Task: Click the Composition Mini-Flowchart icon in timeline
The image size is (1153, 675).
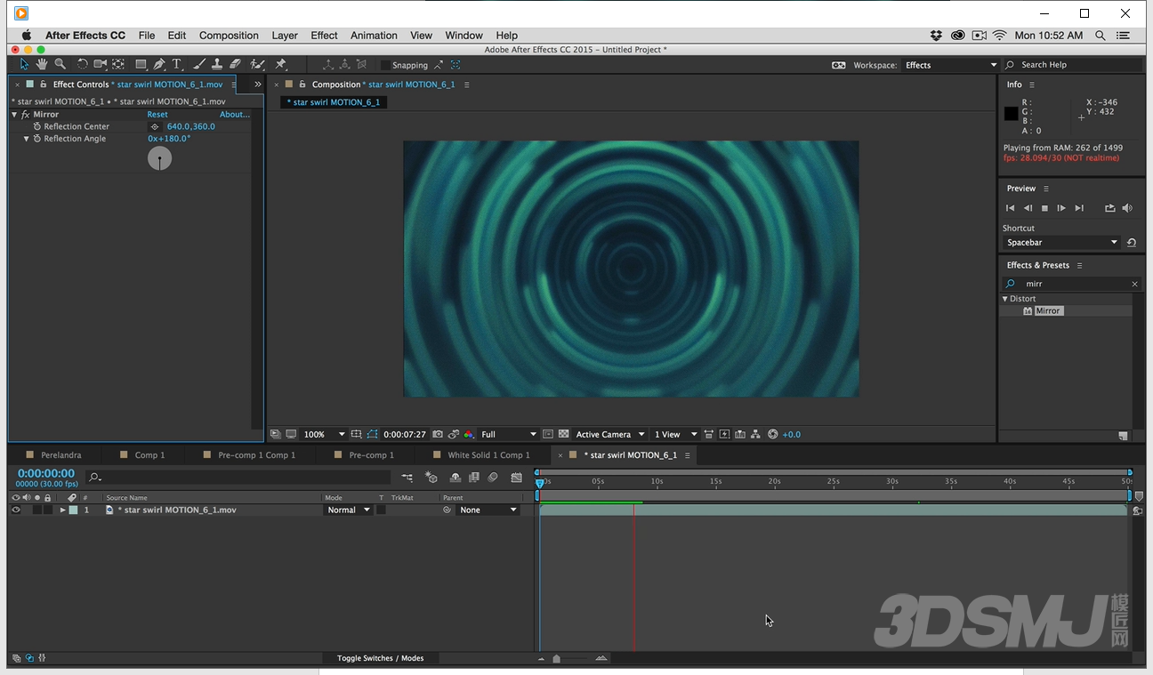Action: pyautogui.click(x=407, y=478)
